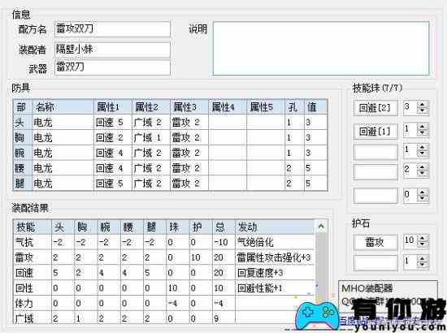Lower the second 护石 slot value
The height and width of the screenshot is (333, 447).
[x=423, y=264]
